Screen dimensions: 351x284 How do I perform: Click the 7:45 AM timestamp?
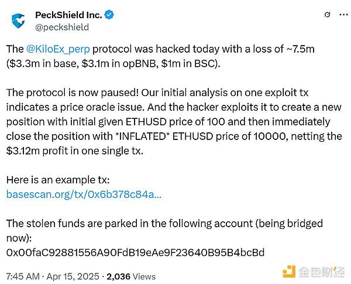(23, 275)
